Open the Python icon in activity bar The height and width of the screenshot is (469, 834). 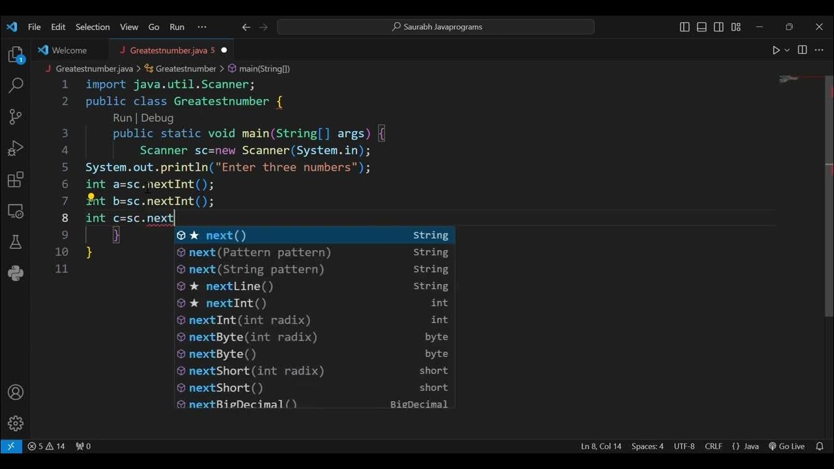pos(16,274)
